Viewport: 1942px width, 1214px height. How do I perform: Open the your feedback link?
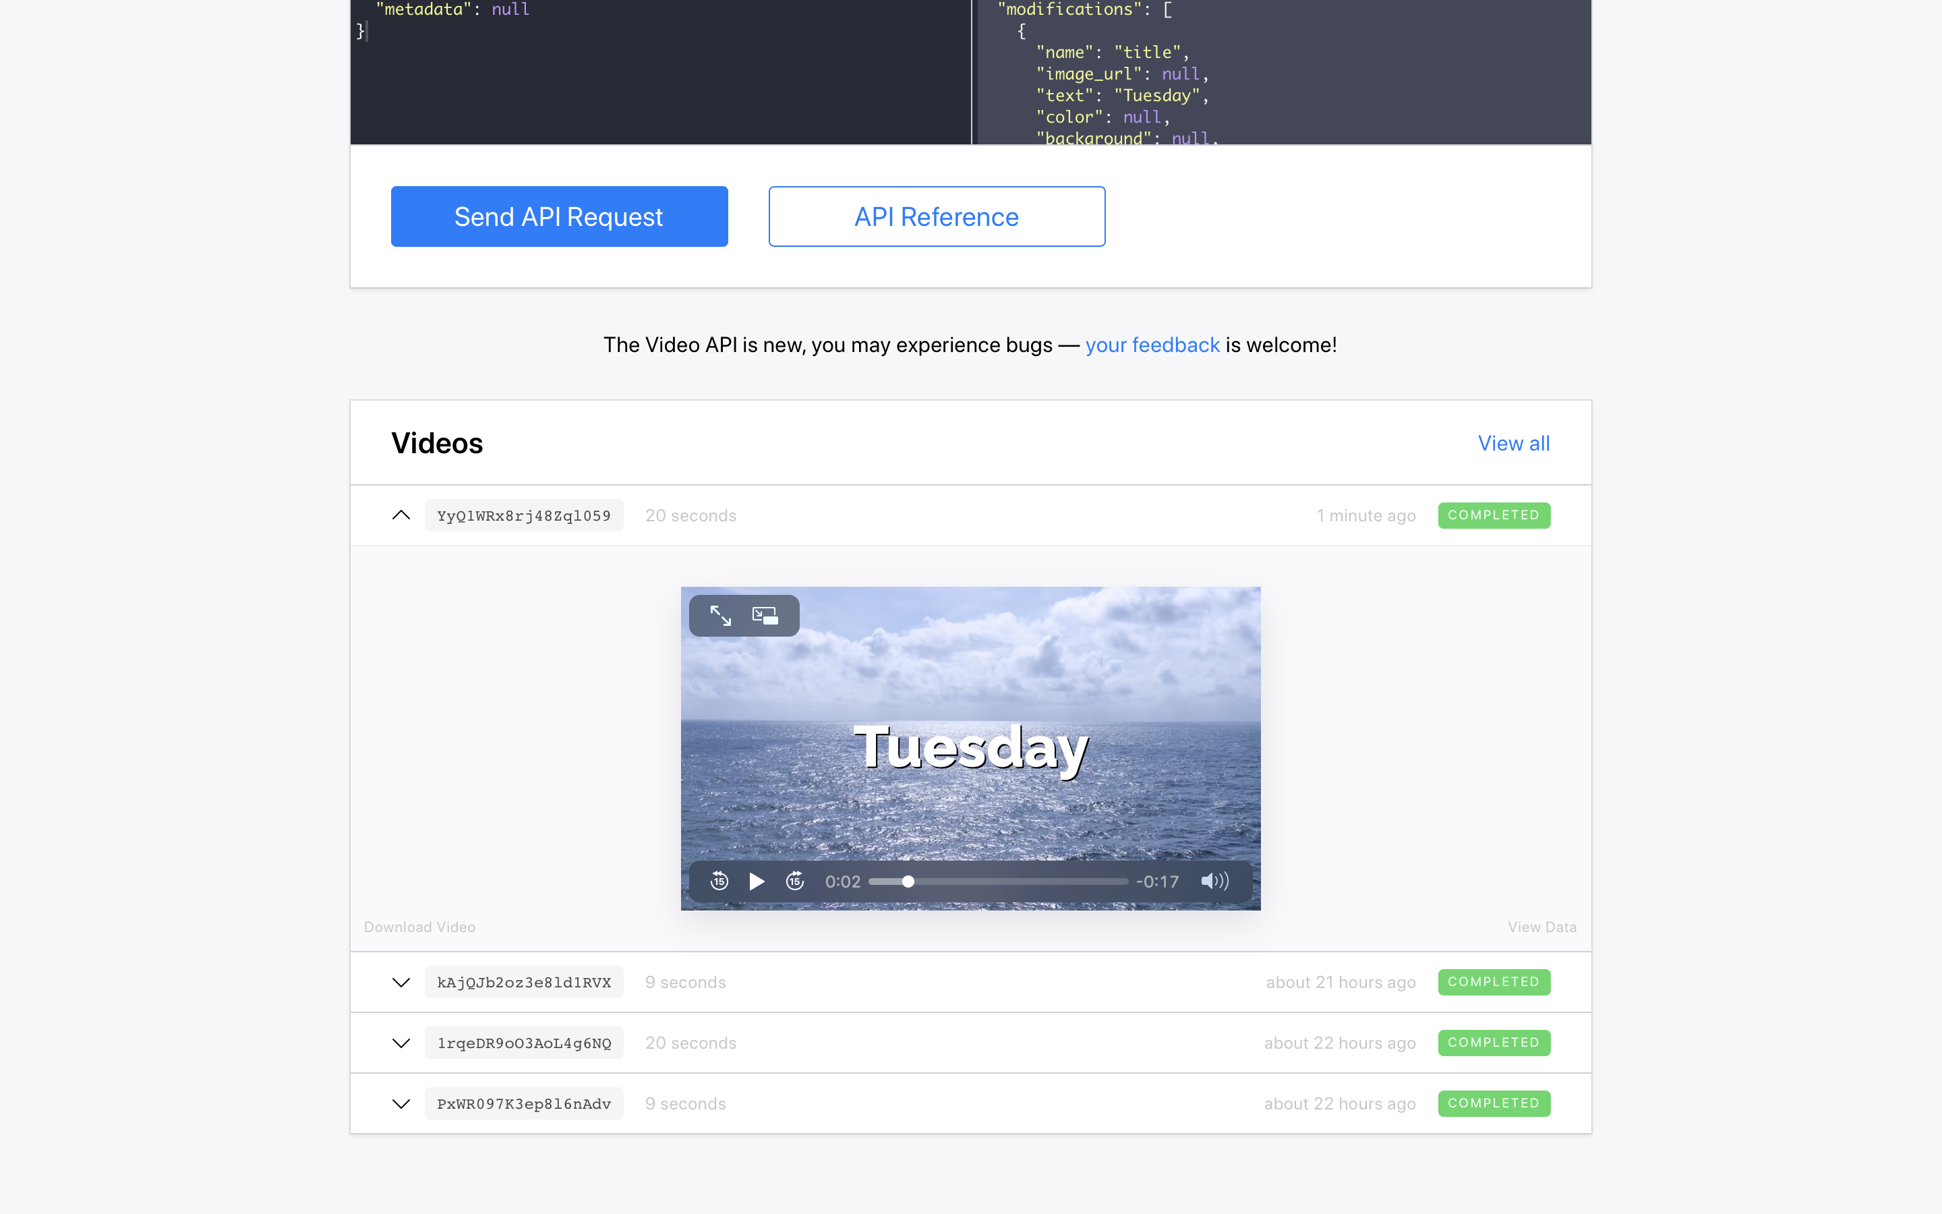[x=1152, y=345]
